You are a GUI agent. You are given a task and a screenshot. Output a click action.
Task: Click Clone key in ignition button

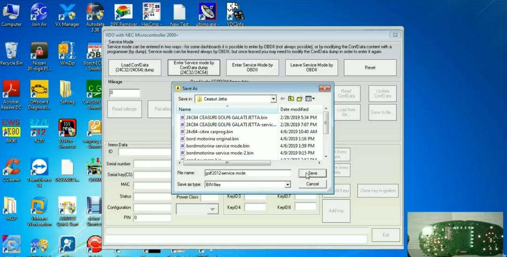377,191
